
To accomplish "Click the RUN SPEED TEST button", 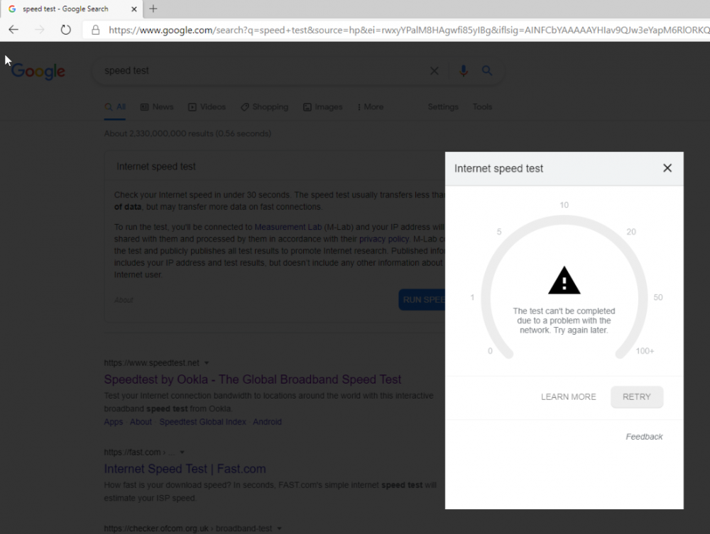I will tap(422, 300).
